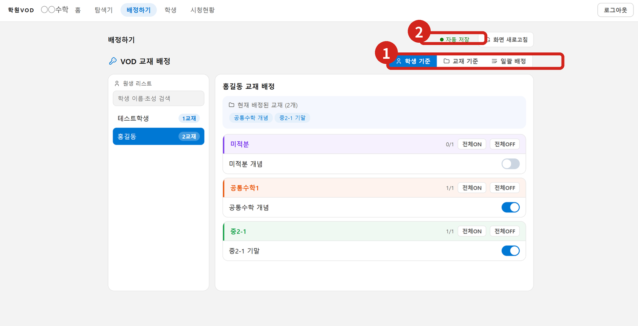
Task: Click 전체ON in the 중2-1 group
Action: (x=472, y=231)
